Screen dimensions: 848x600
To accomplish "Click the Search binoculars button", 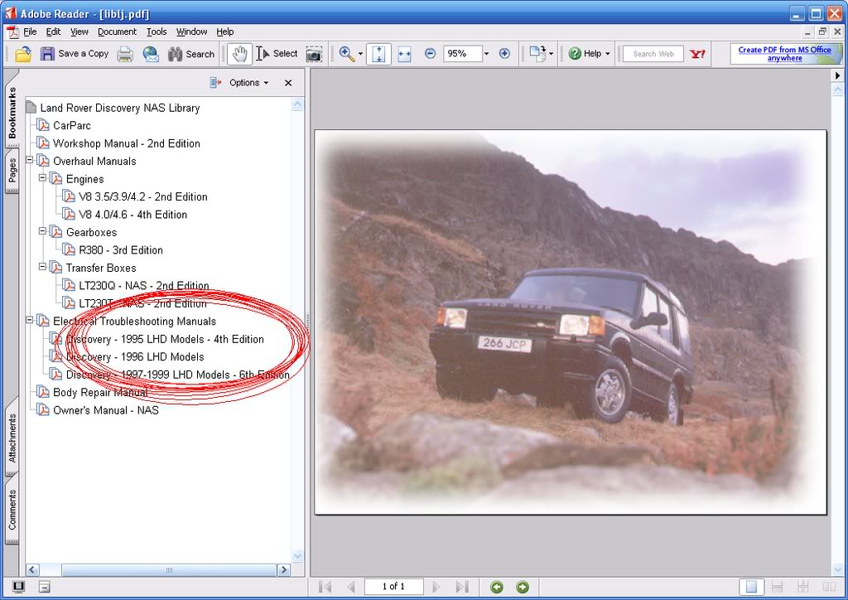I will coord(191,54).
